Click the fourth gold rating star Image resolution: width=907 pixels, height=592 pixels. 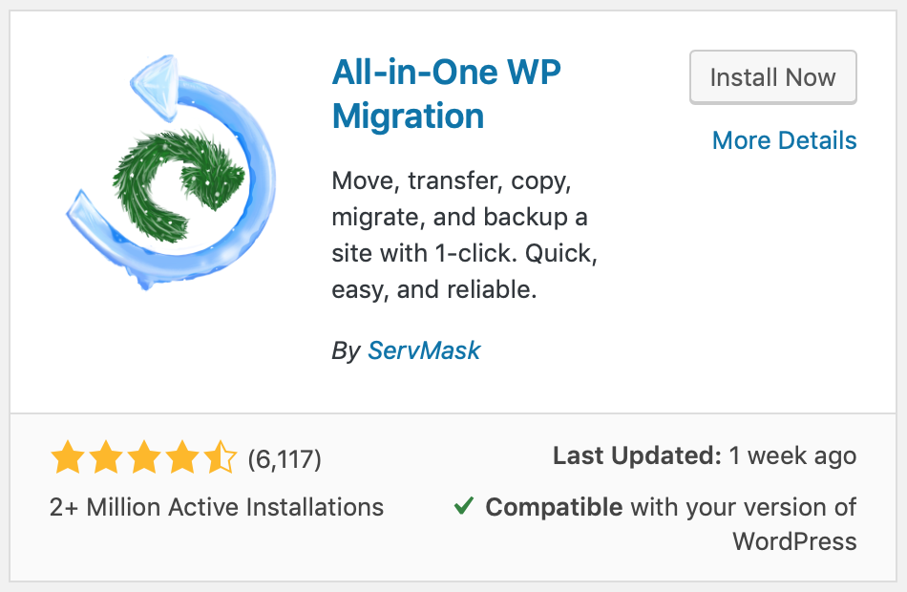click(182, 457)
